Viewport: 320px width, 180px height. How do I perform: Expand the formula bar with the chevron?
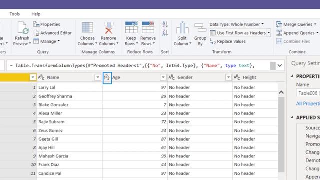pyautogui.click(x=280, y=66)
